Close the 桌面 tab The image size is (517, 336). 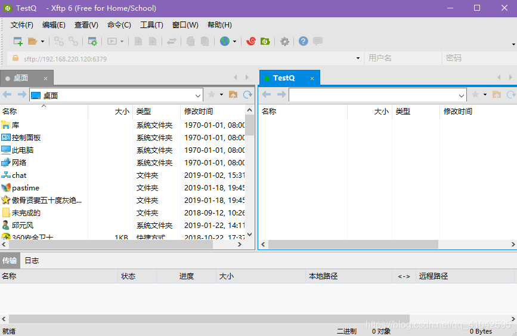[x=45, y=78]
